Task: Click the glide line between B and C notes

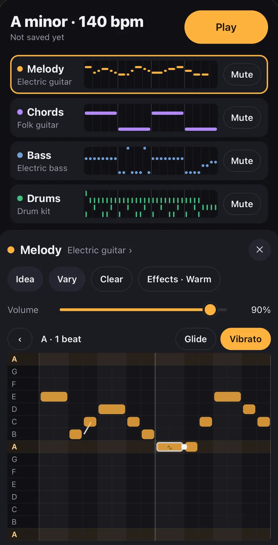Action: pyautogui.click(x=87, y=428)
